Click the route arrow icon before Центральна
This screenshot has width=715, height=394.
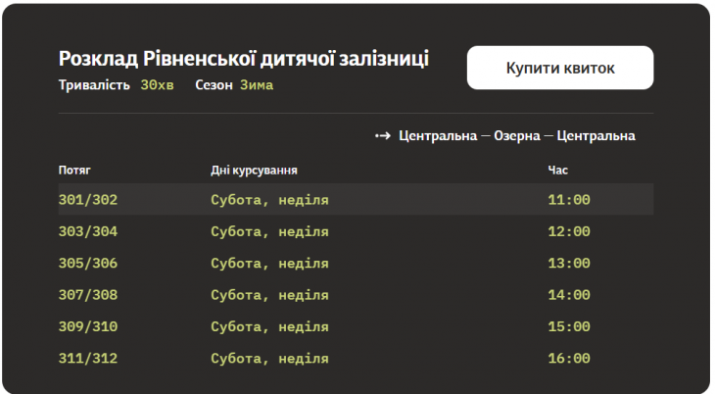[x=383, y=136]
